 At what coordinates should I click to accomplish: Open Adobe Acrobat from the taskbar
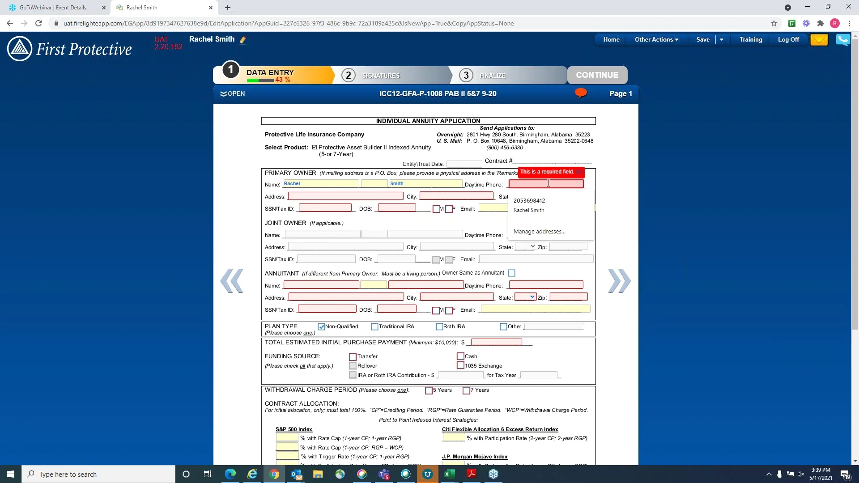click(x=472, y=474)
